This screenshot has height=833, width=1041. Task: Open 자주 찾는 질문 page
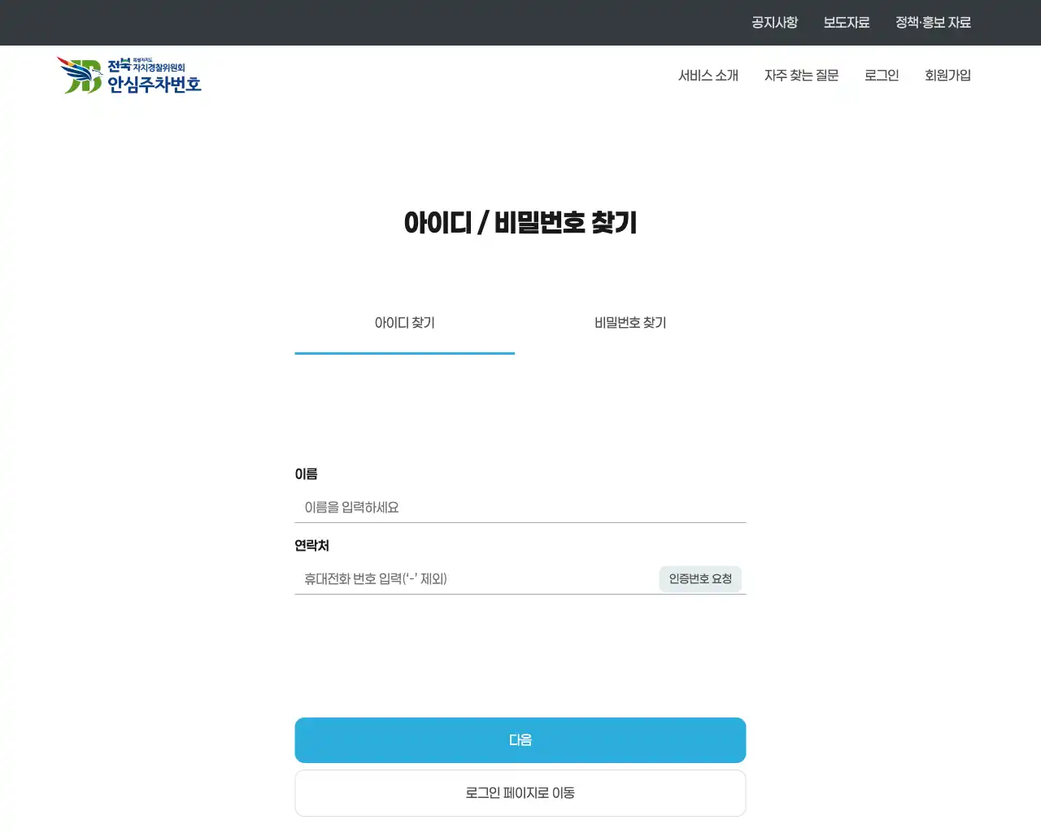tap(802, 75)
